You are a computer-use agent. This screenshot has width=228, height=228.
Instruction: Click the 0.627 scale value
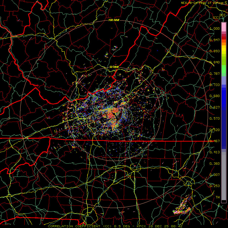(215, 107)
